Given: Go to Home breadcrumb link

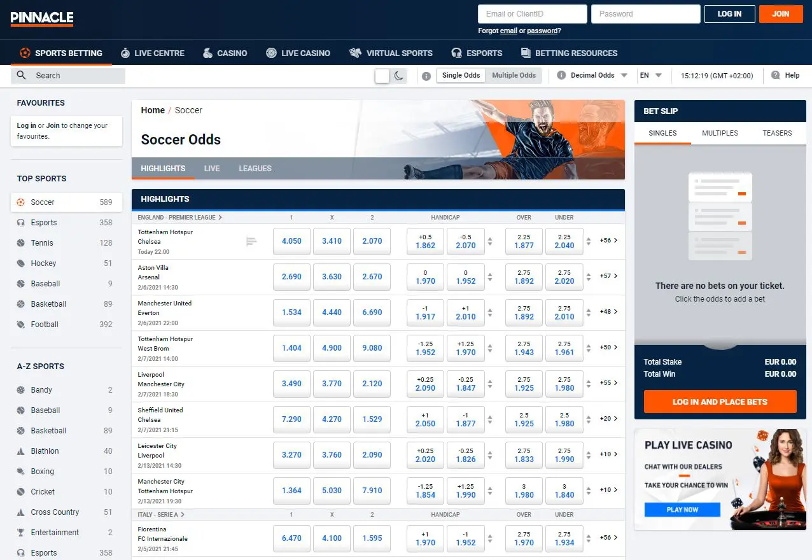Looking at the screenshot, I should 153,110.
